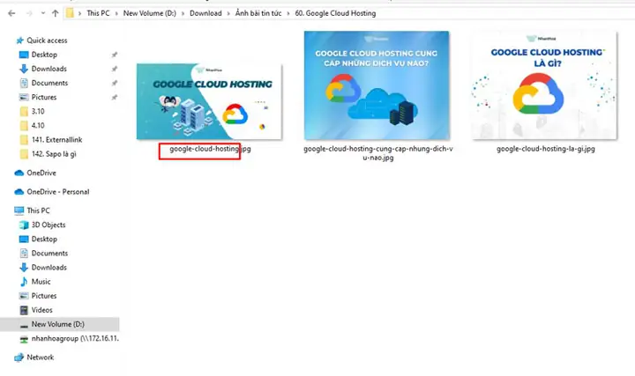Open the 3D Objects folder
635x376 pixels.
(49, 225)
